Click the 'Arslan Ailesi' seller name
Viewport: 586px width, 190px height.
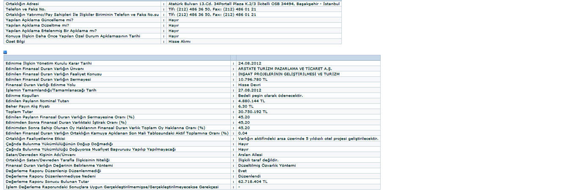click(251, 155)
